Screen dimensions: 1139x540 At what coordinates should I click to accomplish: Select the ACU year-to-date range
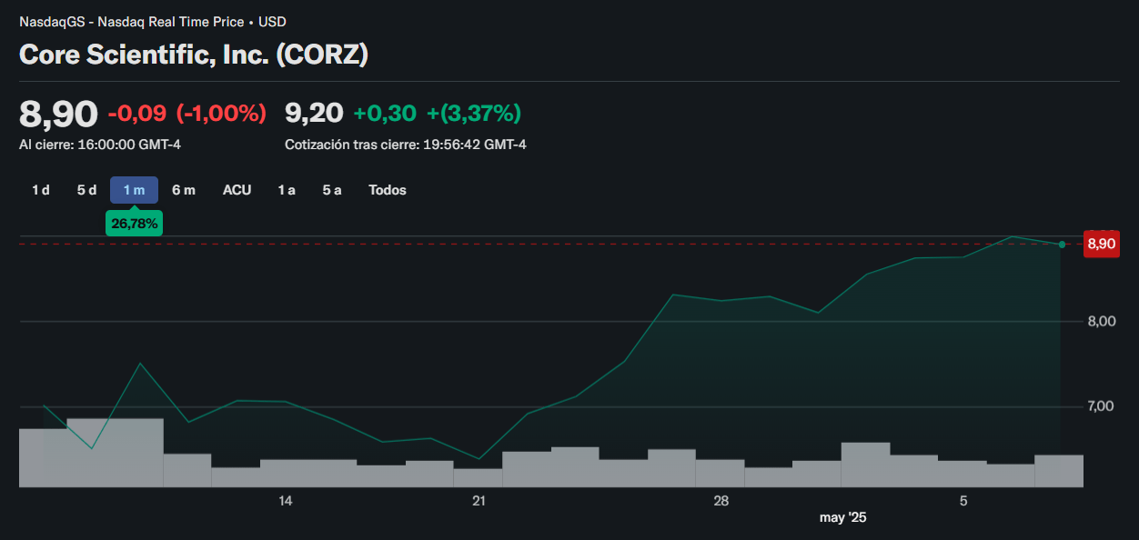click(237, 190)
